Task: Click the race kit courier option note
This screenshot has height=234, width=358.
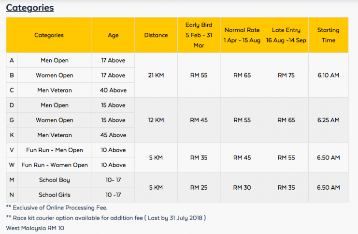Action: tap(106, 218)
